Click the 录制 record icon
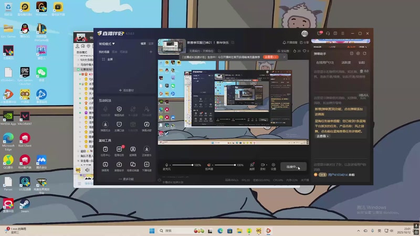 pos(262,166)
